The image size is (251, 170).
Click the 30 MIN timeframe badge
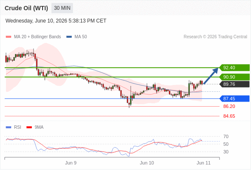click(x=62, y=8)
